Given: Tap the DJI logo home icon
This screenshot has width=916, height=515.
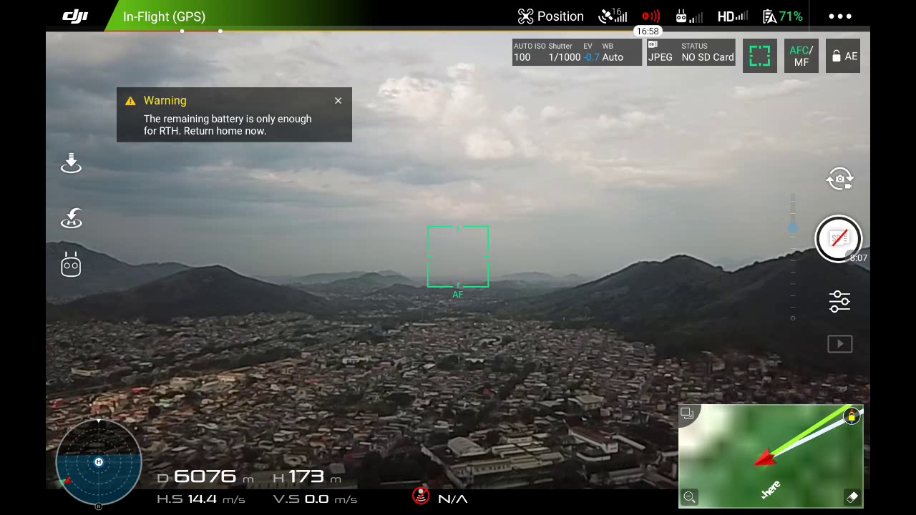Looking at the screenshot, I should 74,16.
